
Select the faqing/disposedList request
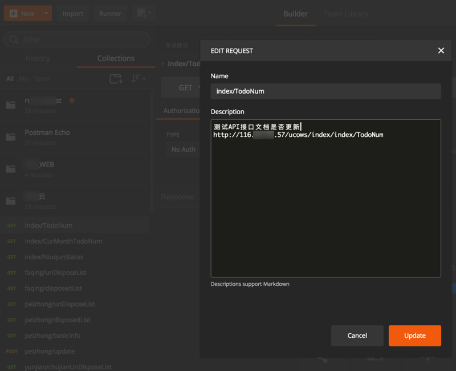point(75,288)
